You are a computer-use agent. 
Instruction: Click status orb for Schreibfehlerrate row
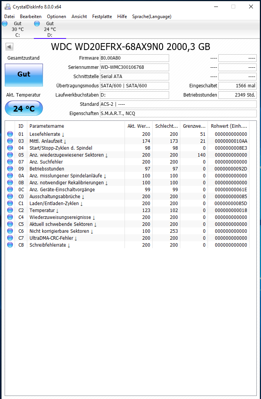coord(10,245)
